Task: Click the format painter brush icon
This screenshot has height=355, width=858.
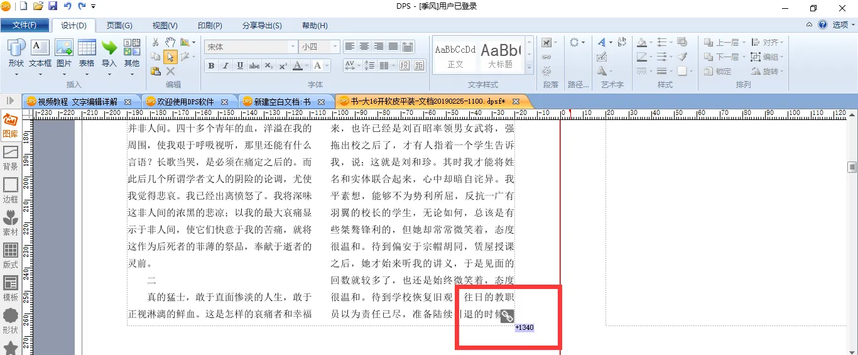Action: click(x=683, y=57)
